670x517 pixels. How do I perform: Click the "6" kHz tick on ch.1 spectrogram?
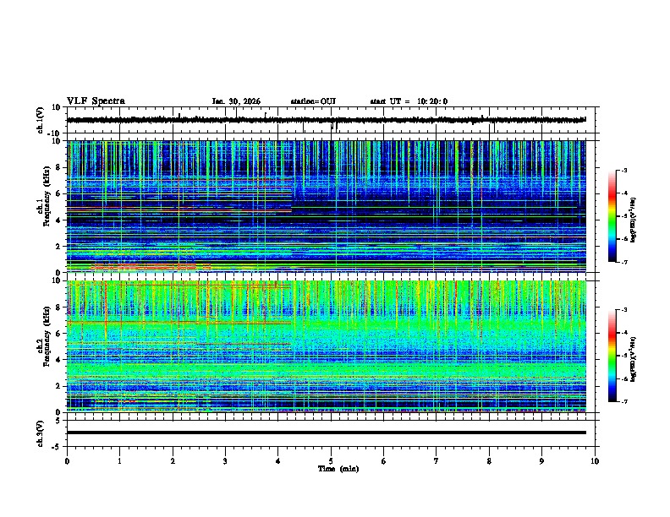pyautogui.click(x=59, y=193)
